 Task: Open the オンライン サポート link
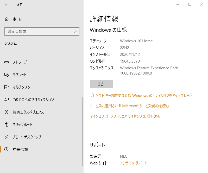(x=134, y=163)
